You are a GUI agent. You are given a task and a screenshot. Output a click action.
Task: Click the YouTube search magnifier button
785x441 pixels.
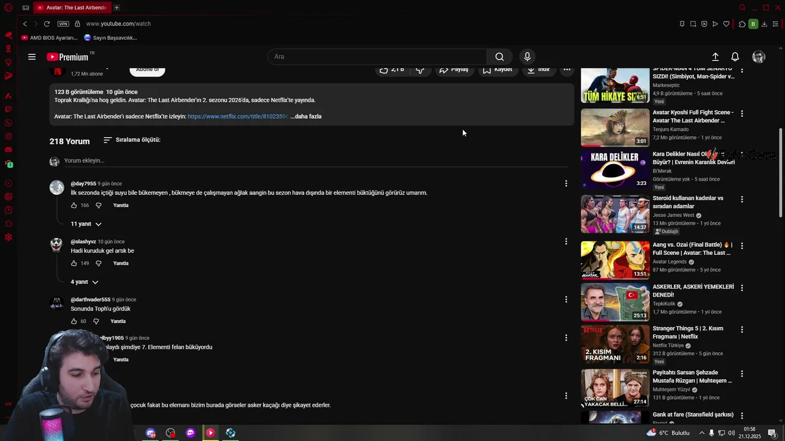(x=499, y=57)
